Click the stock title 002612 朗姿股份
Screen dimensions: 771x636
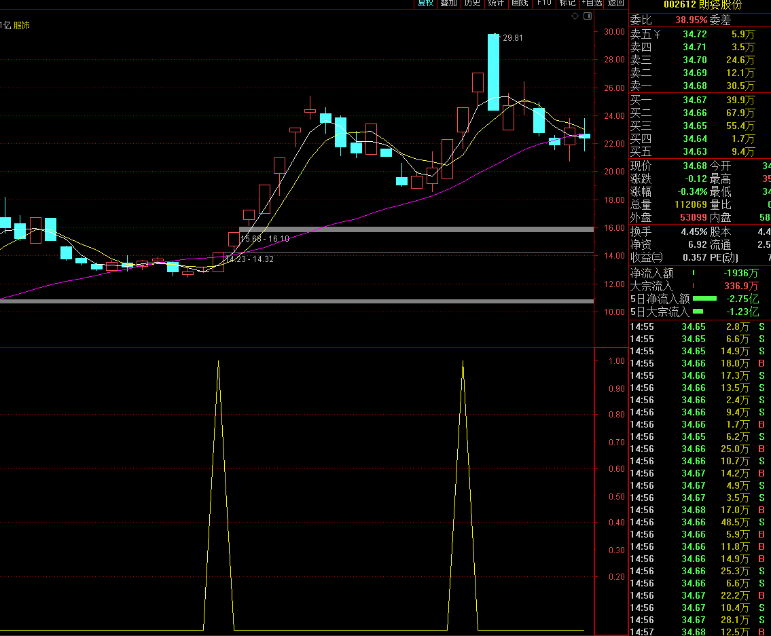pyautogui.click(x=702, y=5)
